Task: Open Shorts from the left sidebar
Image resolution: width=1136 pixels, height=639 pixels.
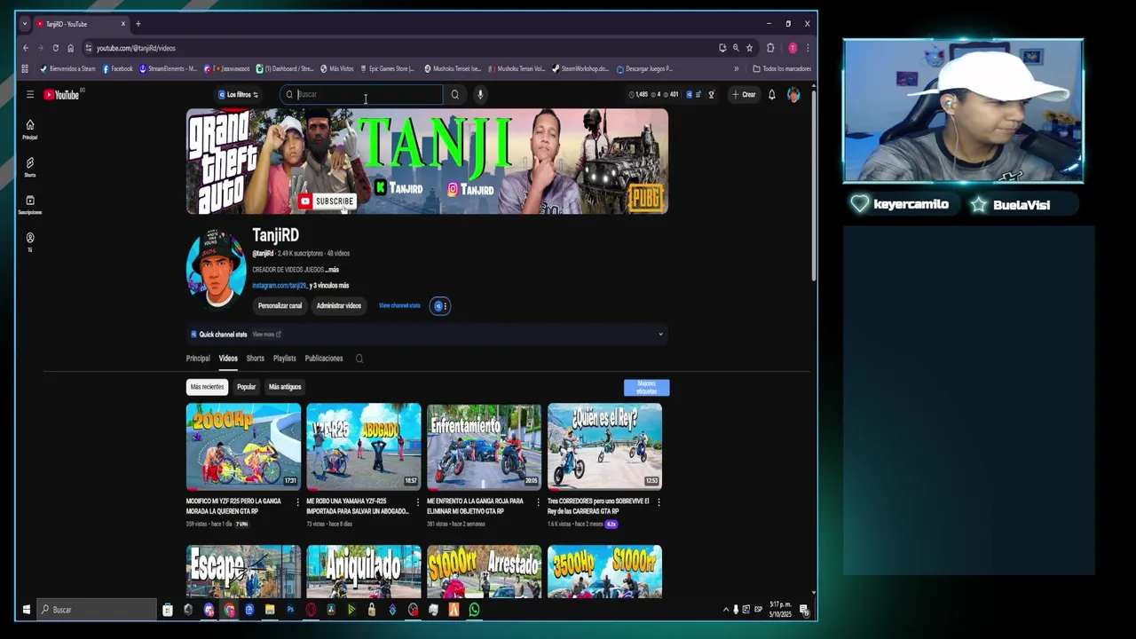Action: tap(29, 167)
